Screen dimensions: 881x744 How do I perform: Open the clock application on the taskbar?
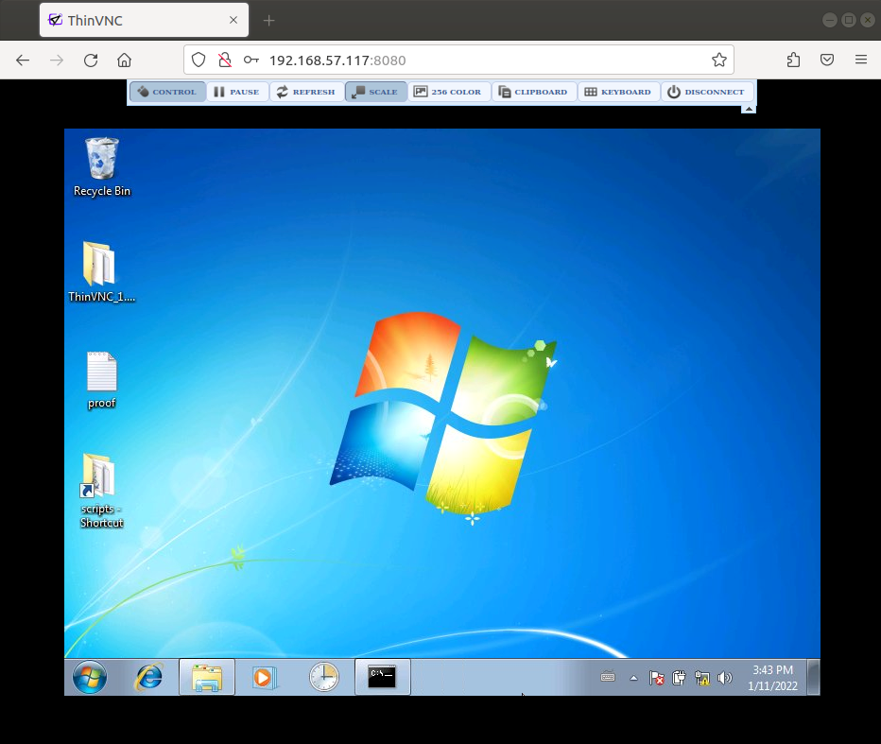(324, 677)
